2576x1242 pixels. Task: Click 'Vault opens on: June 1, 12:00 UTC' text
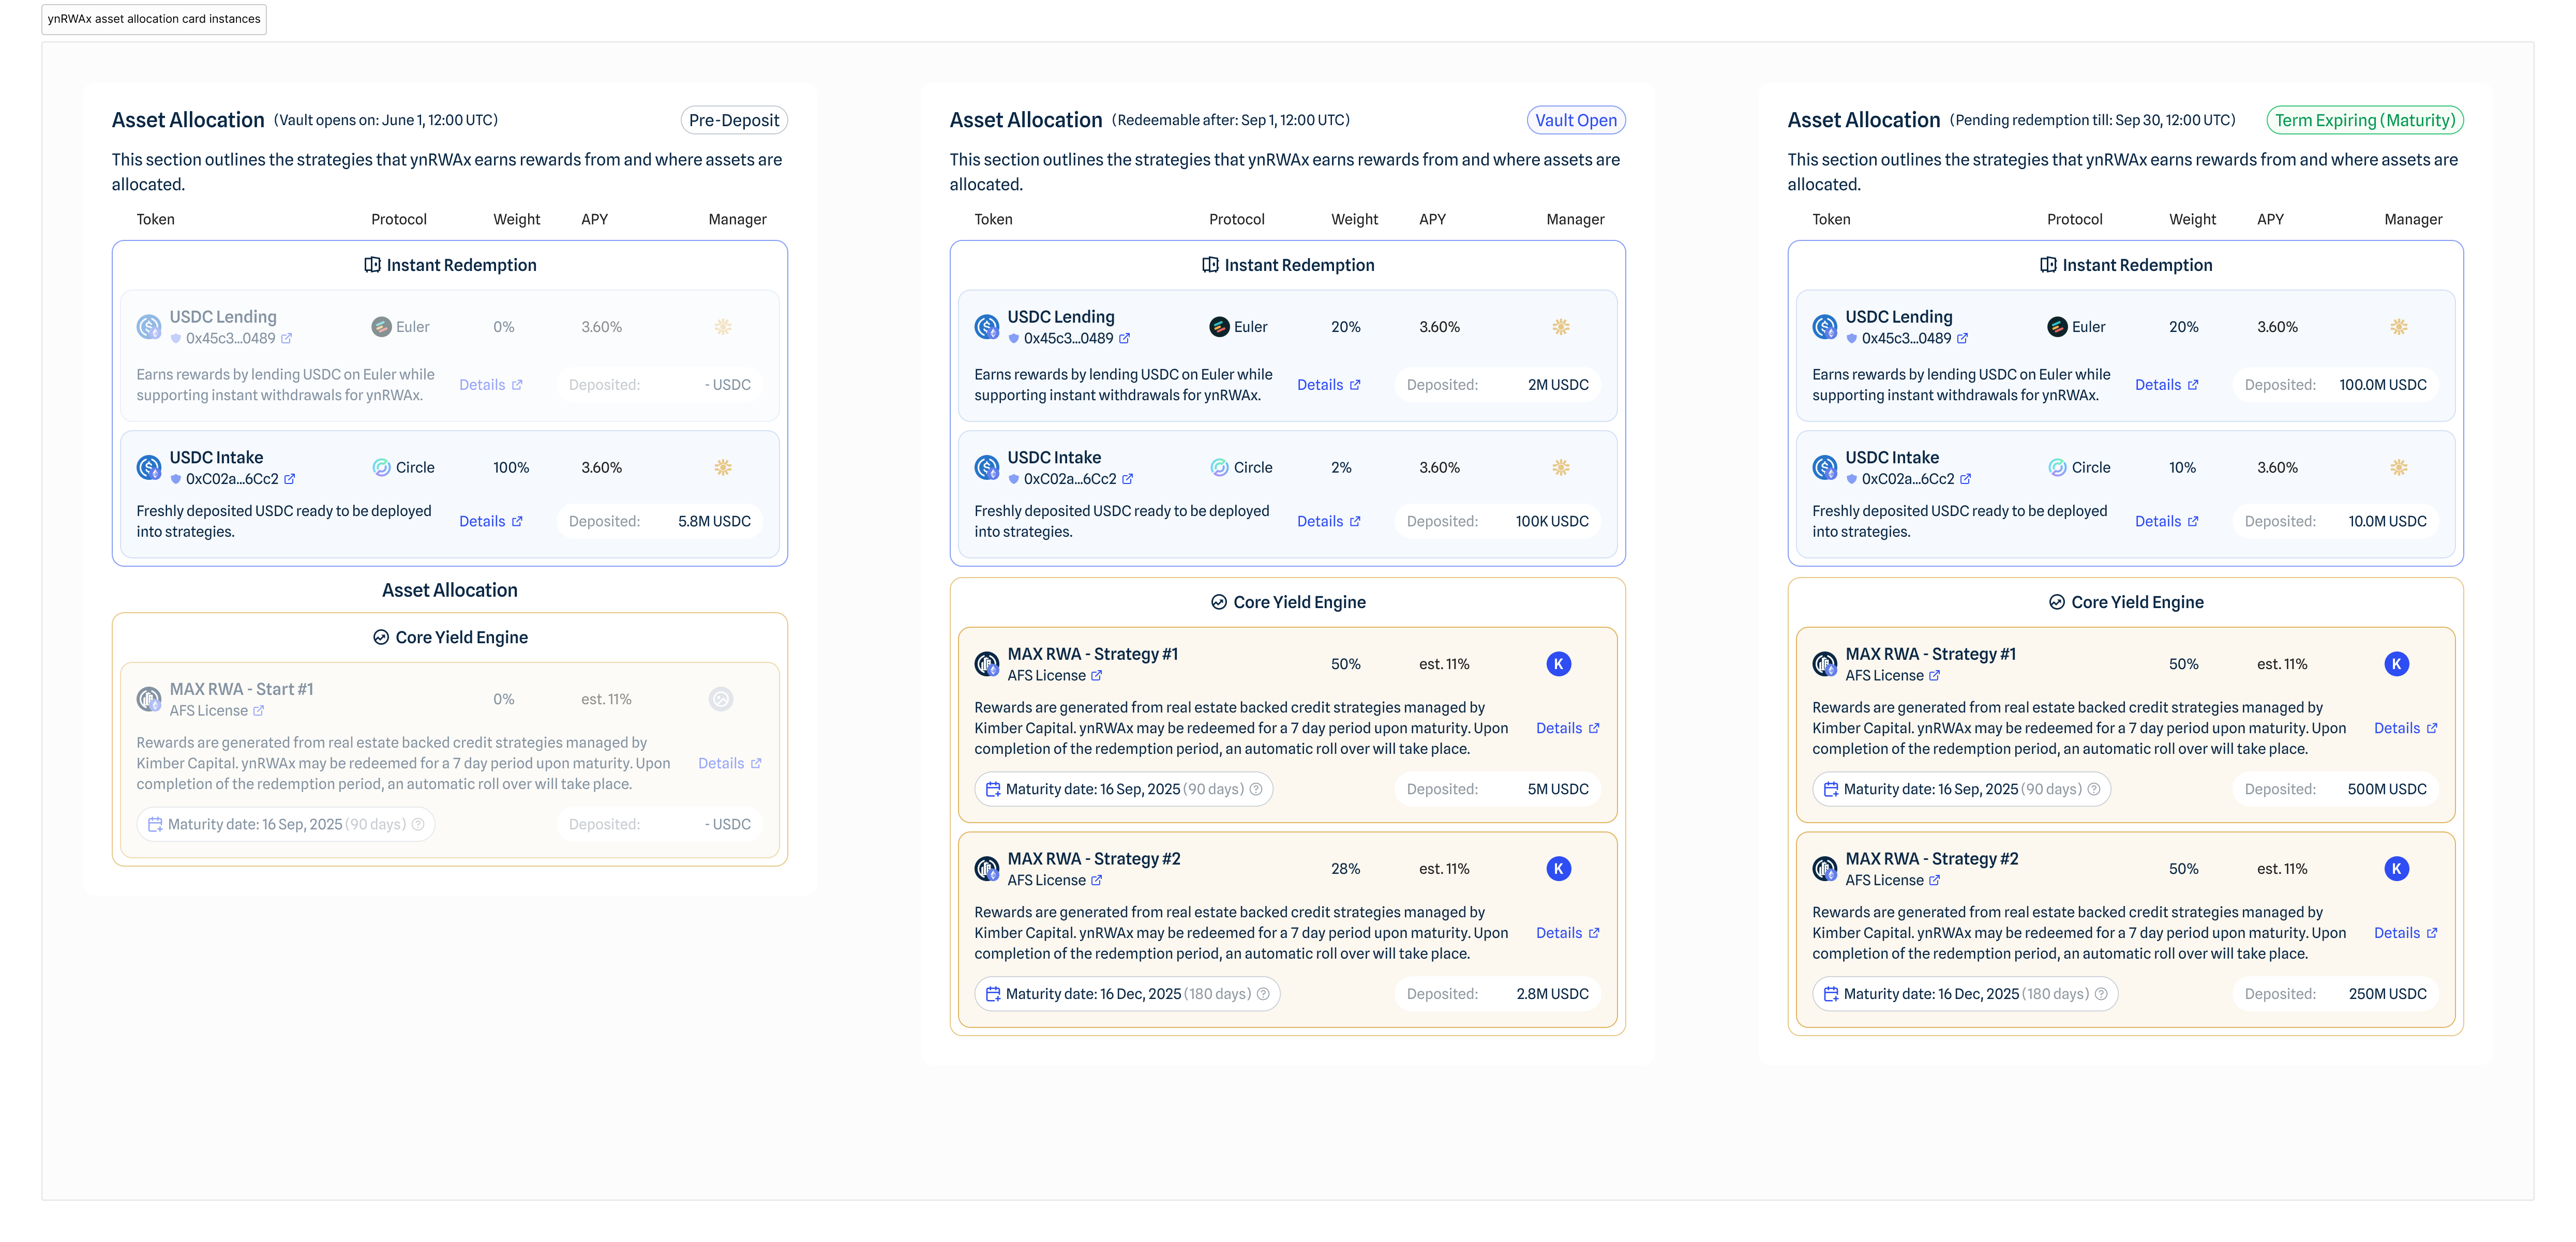point(385,121)
